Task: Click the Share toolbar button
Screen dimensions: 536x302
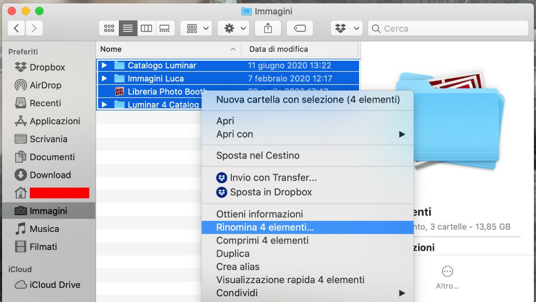Action: point(268,28)
